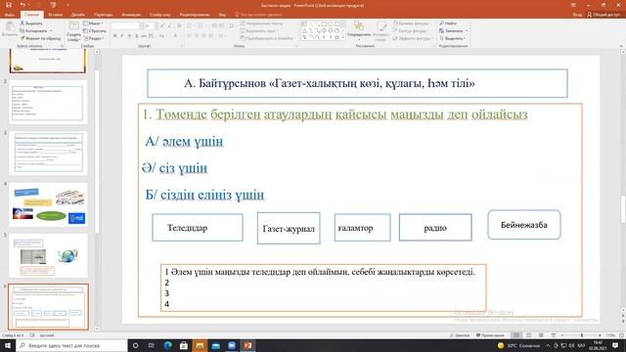Image resolution: width=626 pixels, height=352 pixels.
Task: Select the star shape in shapes gallery
Action: (336, 37)
